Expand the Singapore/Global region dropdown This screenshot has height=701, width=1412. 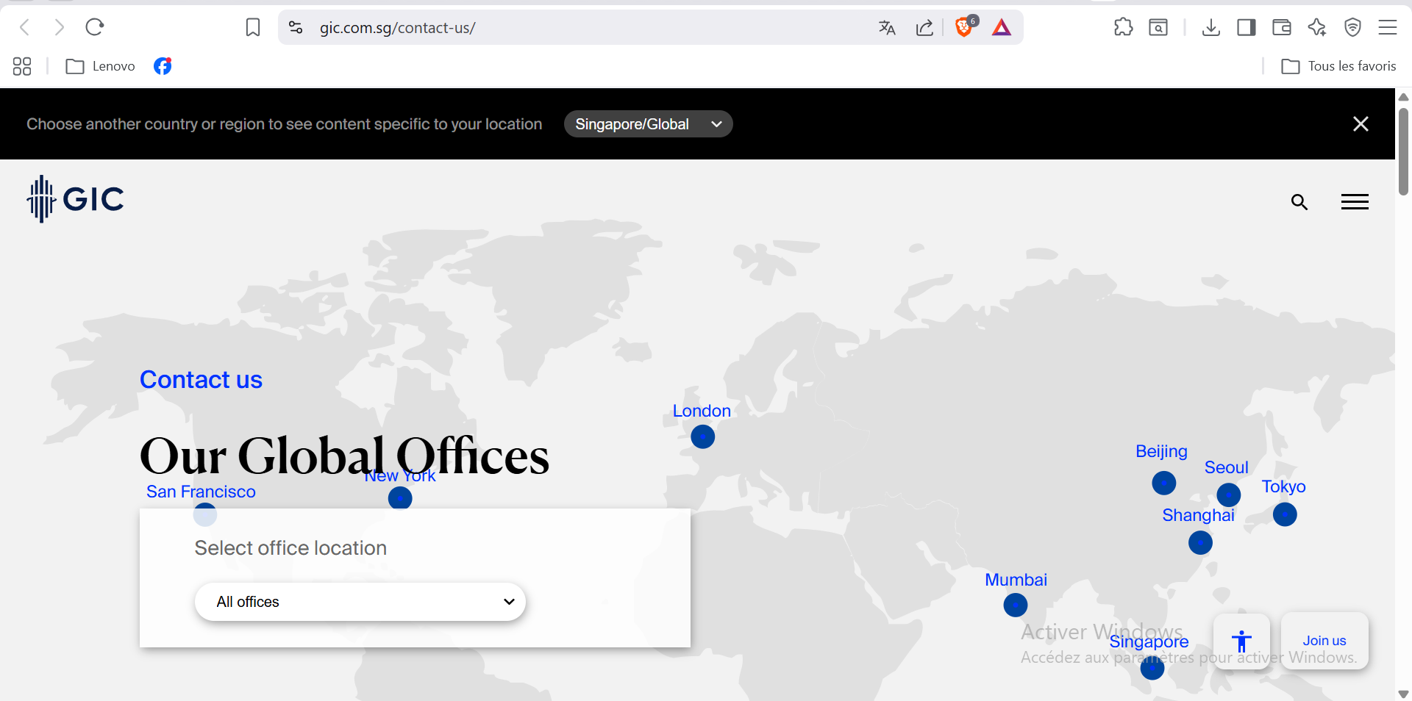click(x=648, y=124)
